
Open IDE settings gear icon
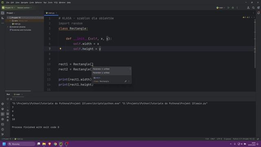258,8
